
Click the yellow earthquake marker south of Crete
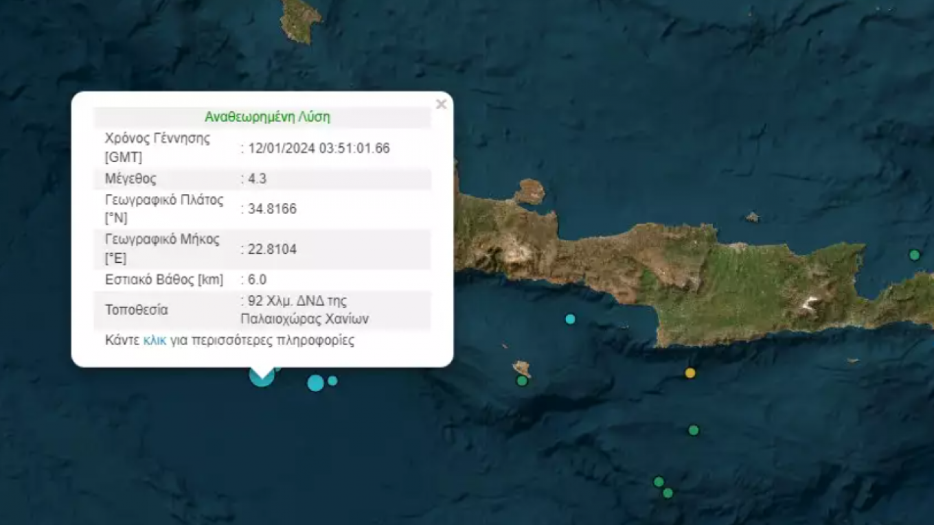pyautogui.click(x=690, y=373)
